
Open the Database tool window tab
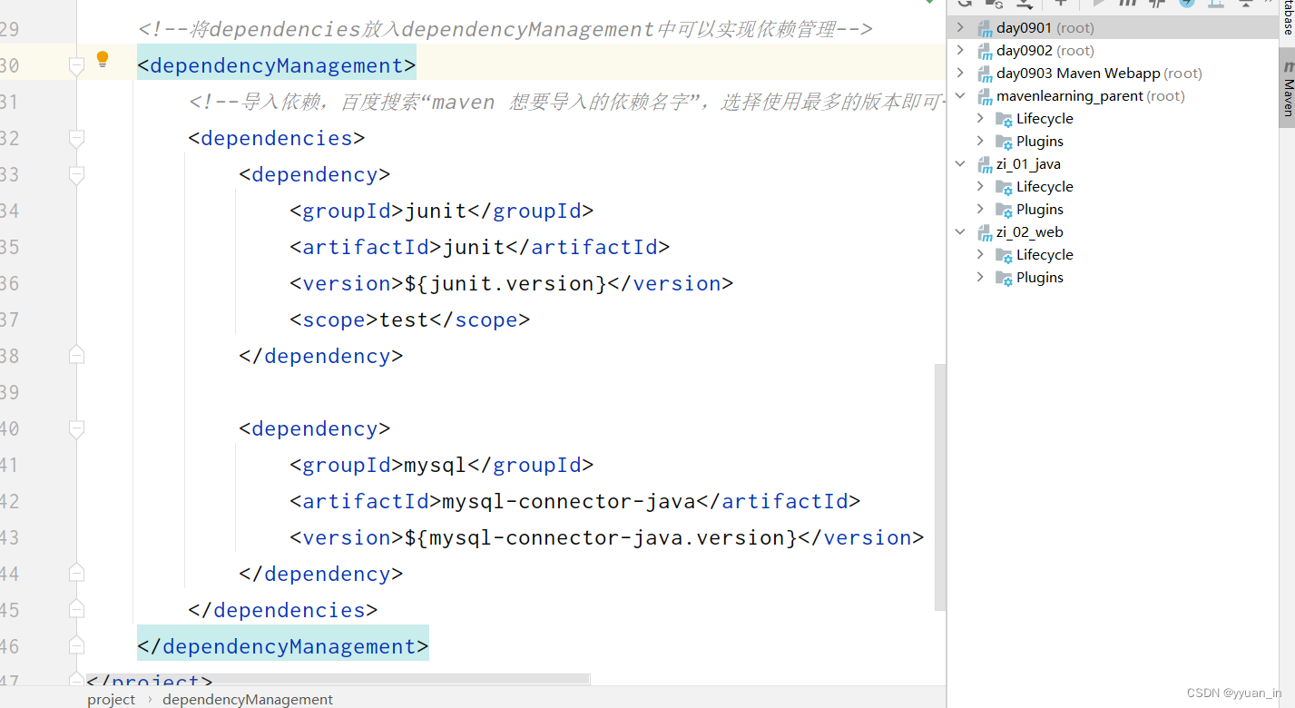coord(1287,17)
